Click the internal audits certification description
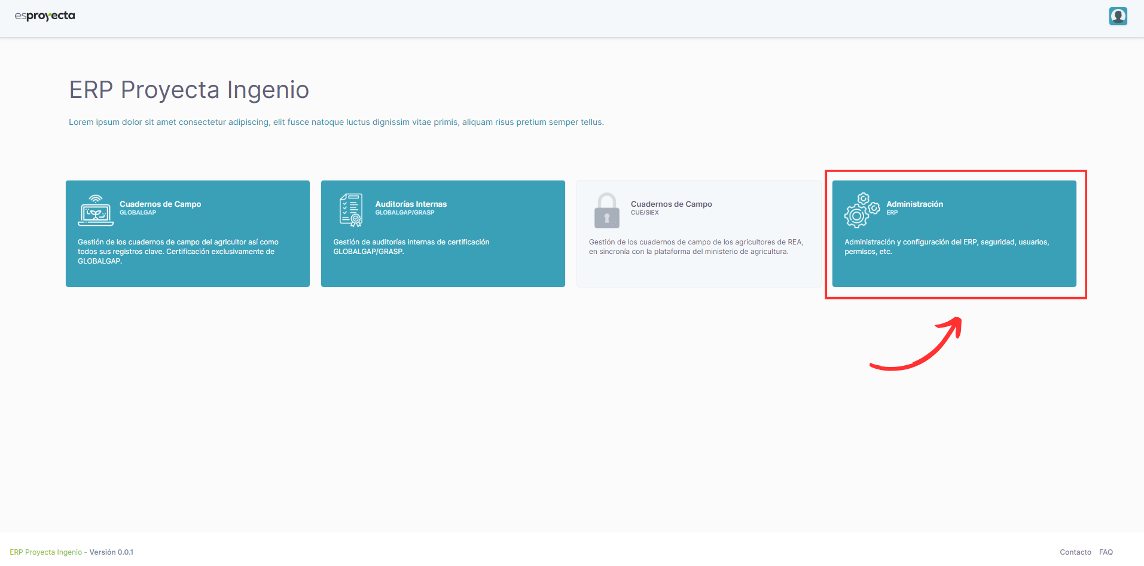1144x566 pixels. click(x=411, y=247)
